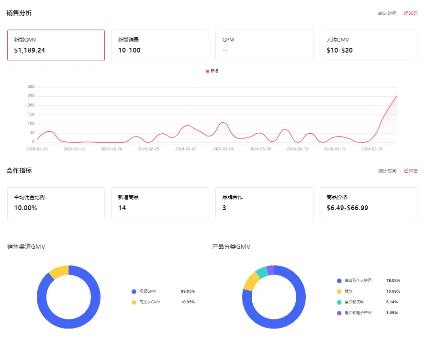The width and height of the screenshot is (425, 340).
Task: Toggle the 新增 series legend above the line chart
Action: (212, 71)
